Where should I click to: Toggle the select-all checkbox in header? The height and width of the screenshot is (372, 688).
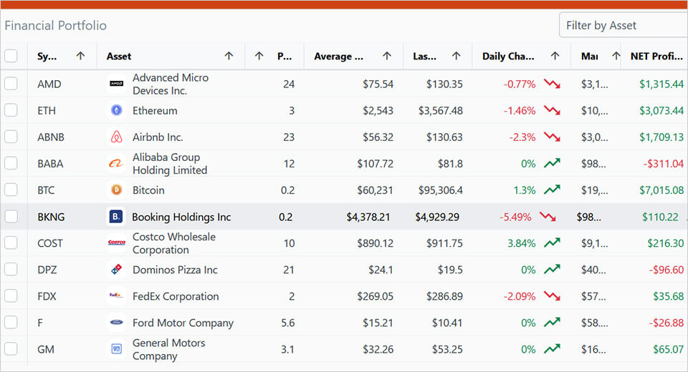[x=11, y=56]
